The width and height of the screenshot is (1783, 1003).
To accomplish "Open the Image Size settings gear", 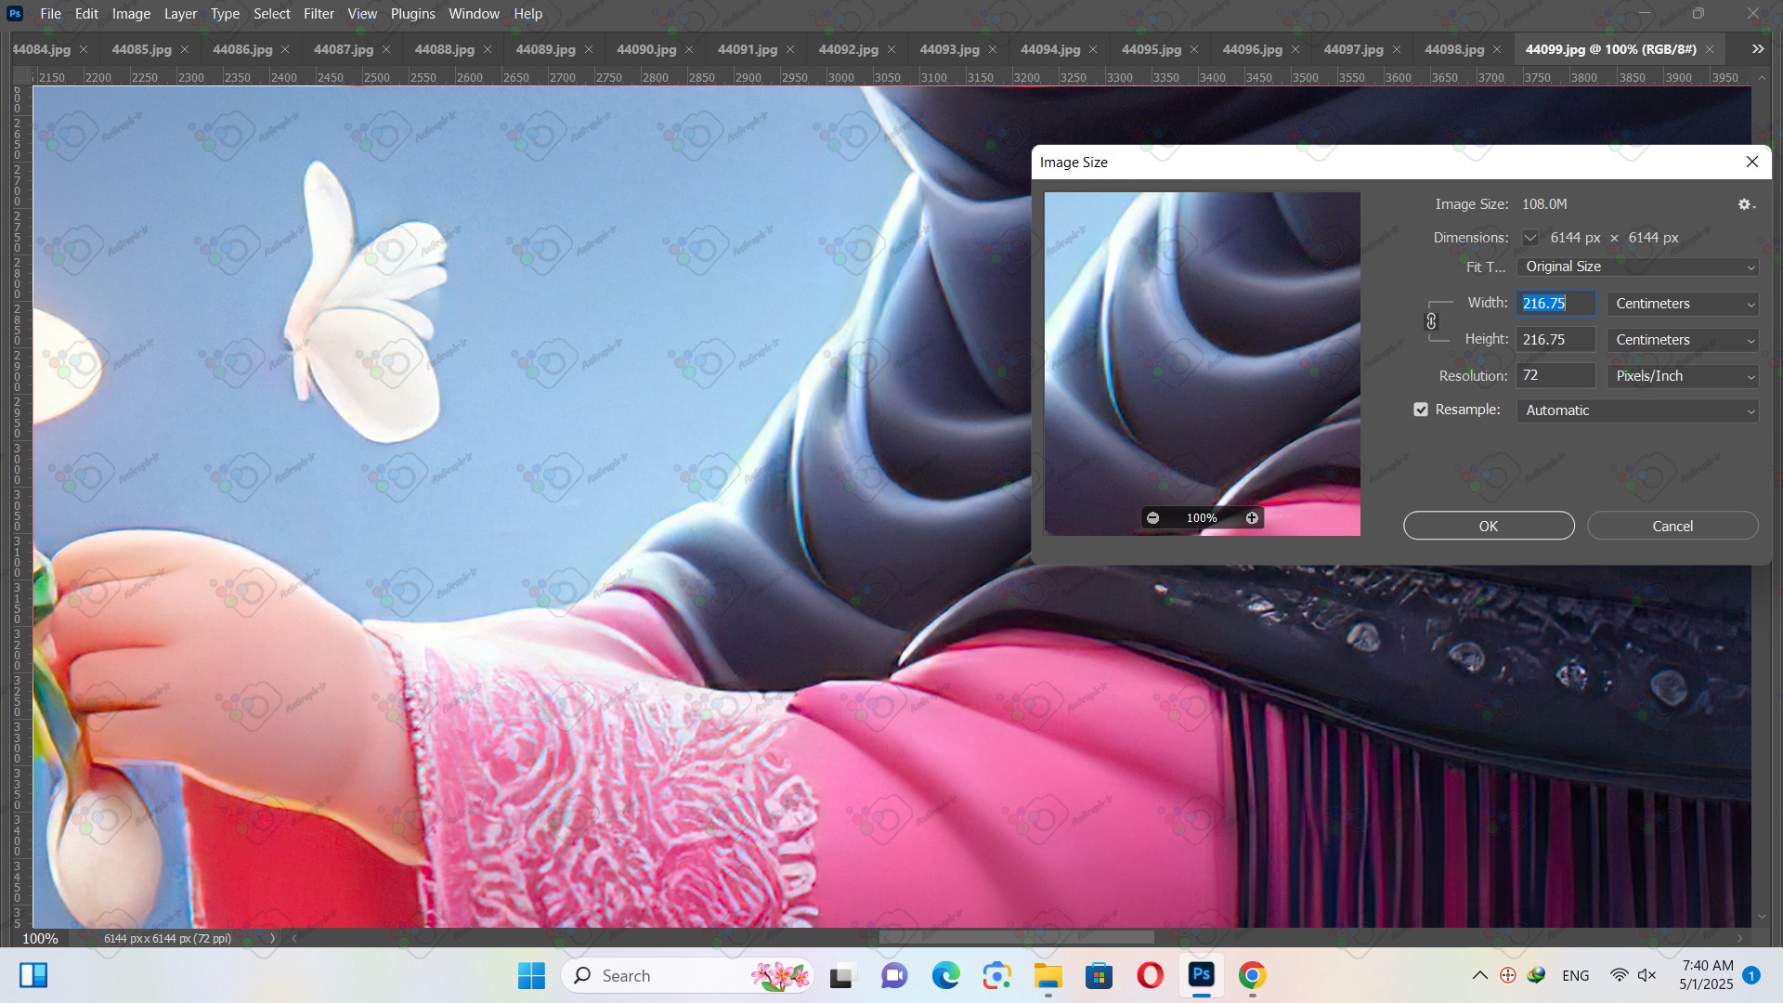I will (1746, 204).
